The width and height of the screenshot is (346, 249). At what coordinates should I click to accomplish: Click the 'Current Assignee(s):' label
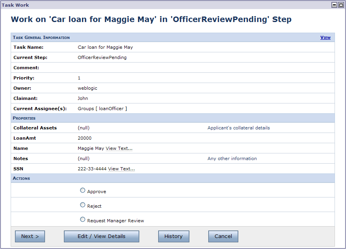click(x=40, y=109)
